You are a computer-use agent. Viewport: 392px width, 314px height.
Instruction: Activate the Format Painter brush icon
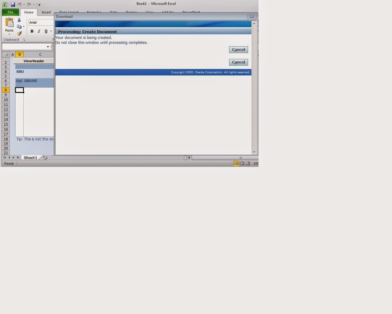coord(19,33)
